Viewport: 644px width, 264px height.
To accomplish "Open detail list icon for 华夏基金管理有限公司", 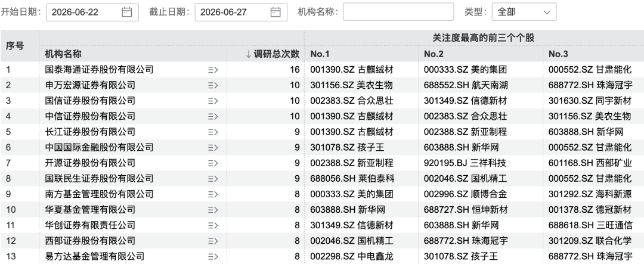I will pos(213,210).
